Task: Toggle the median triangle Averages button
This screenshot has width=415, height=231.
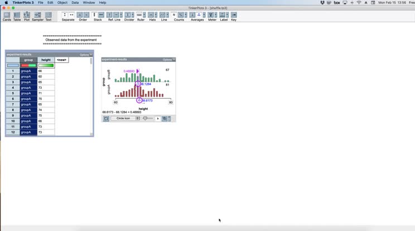Action: [x=199, y=15]
